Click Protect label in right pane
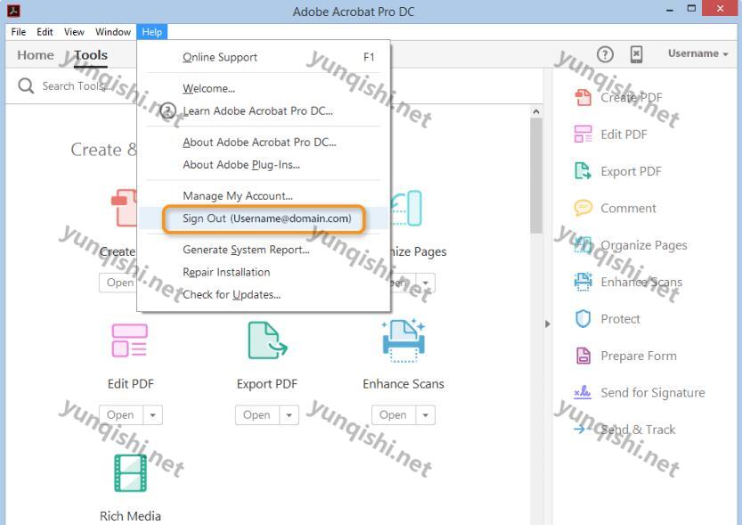 point(620,319)
